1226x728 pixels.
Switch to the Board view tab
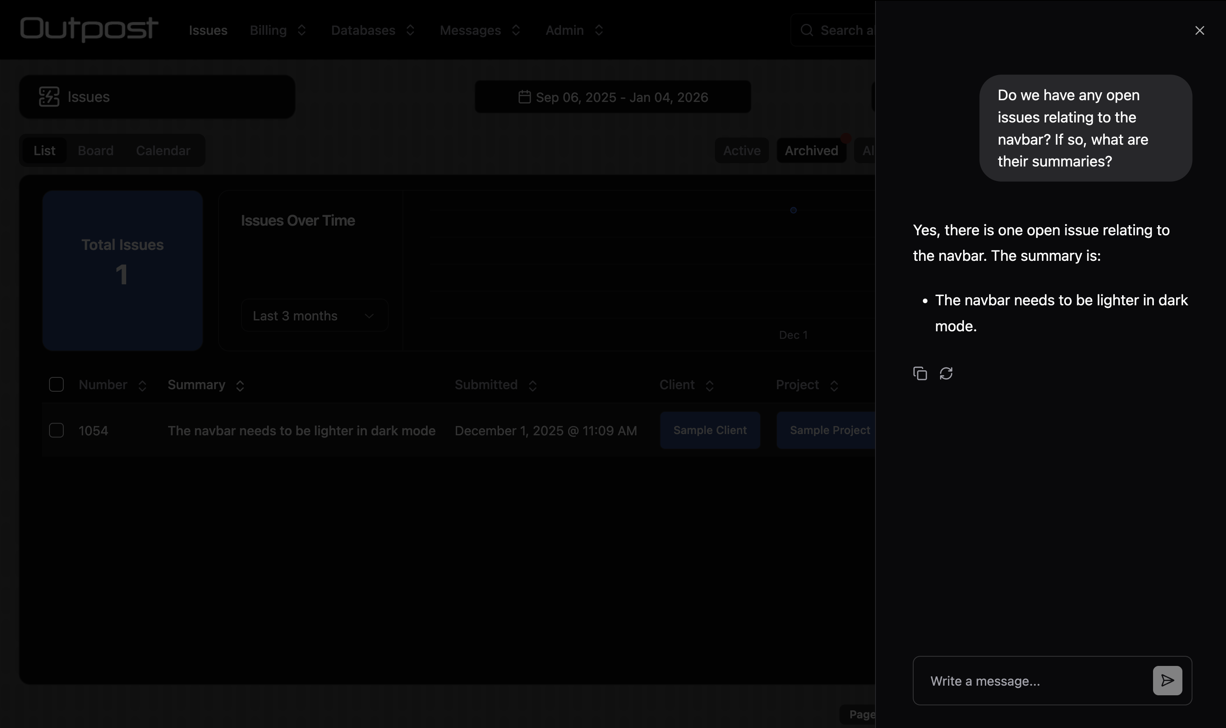[96, 151]
